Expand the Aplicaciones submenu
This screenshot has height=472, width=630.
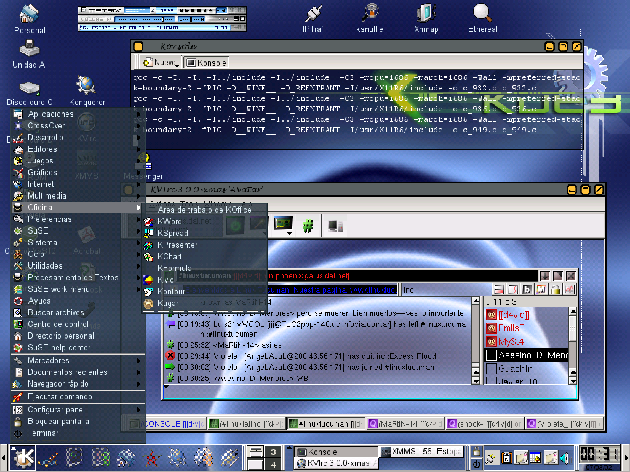pyautogui.click(x=76, y=114)
